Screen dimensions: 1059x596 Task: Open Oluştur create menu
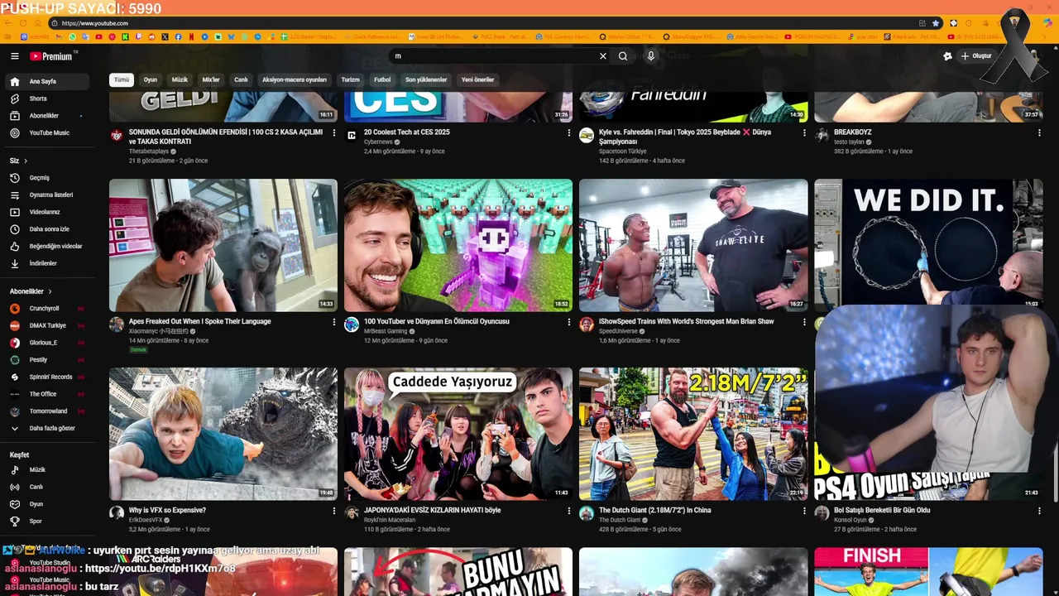tap(976, 56)
